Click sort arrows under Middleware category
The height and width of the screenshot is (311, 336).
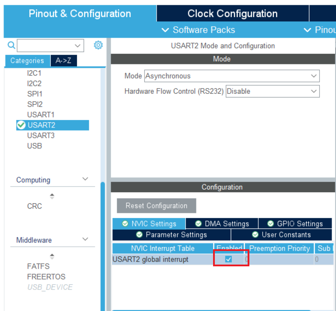tap(52, 256)
